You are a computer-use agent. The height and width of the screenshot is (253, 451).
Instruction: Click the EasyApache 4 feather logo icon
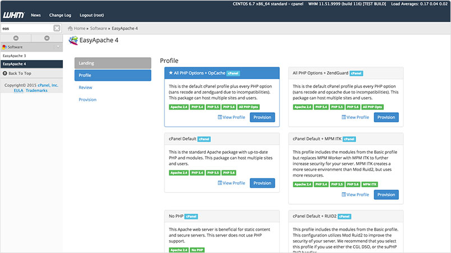point(73,40)
